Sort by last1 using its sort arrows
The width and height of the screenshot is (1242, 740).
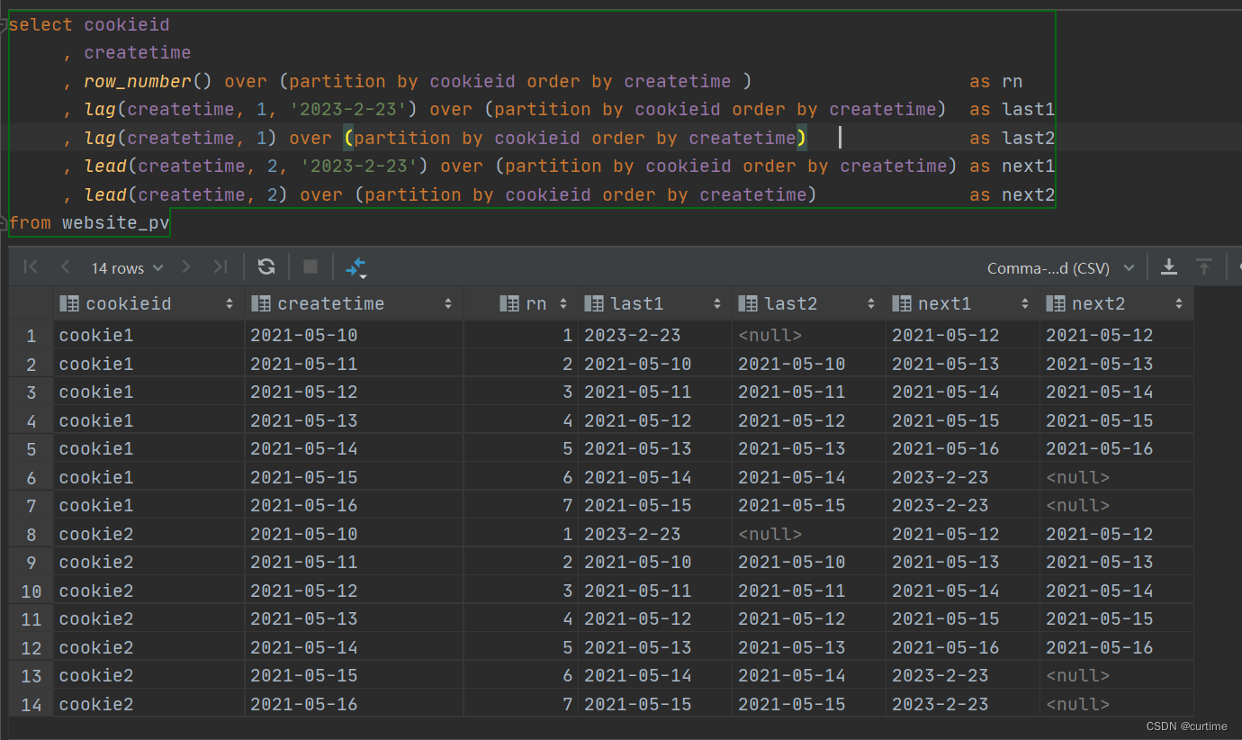click(717, 304)
